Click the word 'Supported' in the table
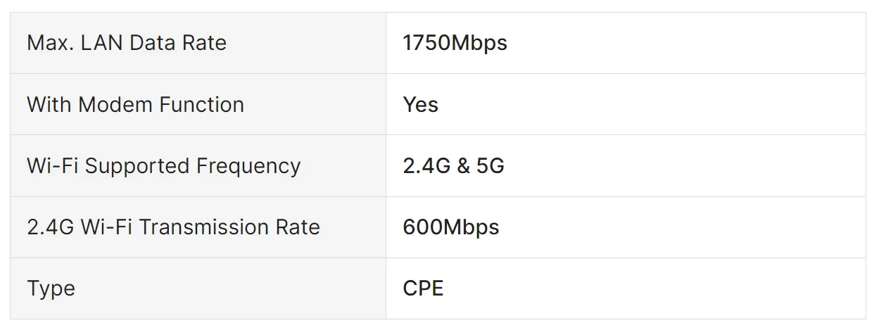 point(138,166)
